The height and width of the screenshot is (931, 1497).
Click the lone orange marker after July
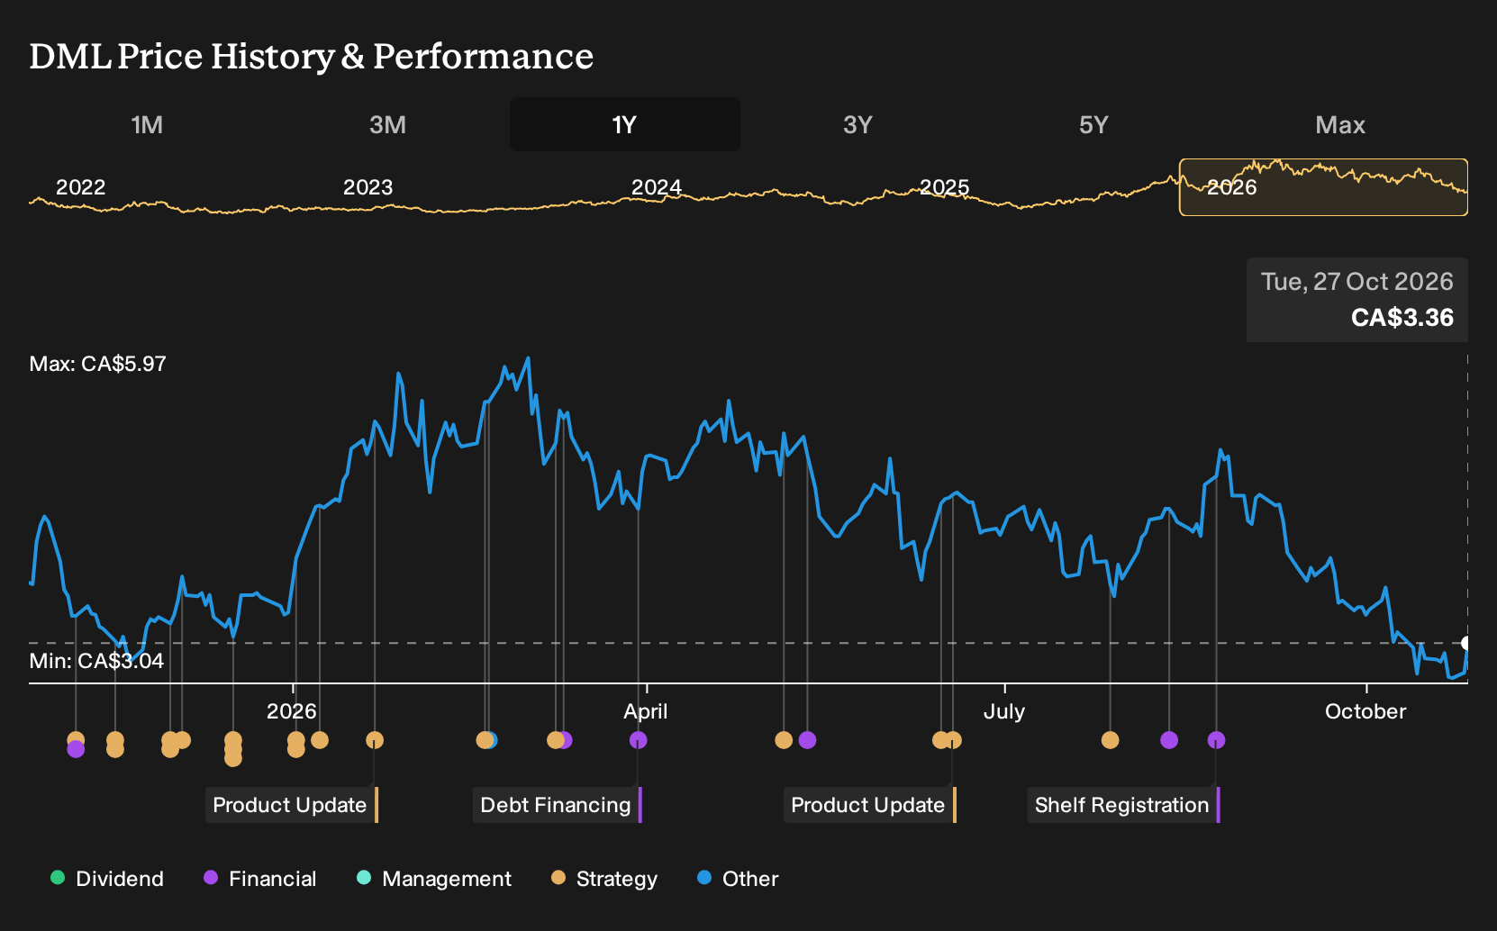pyautogui.click(x=1110, y=740)
